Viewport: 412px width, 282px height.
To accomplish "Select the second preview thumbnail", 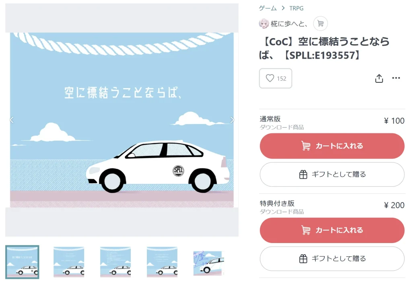I will pyautogui.click(x=69, y=262).
